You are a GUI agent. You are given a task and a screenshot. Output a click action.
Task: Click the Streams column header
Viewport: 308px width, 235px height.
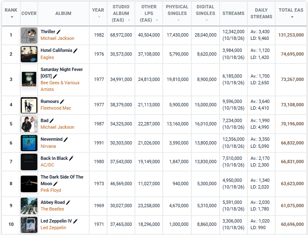tap(233, 13)
